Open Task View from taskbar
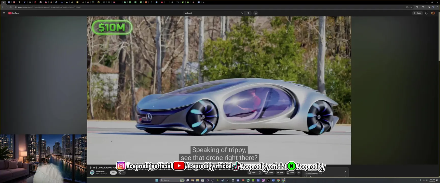The height and width of the screenshot is (183, 440). click(188, 180)
